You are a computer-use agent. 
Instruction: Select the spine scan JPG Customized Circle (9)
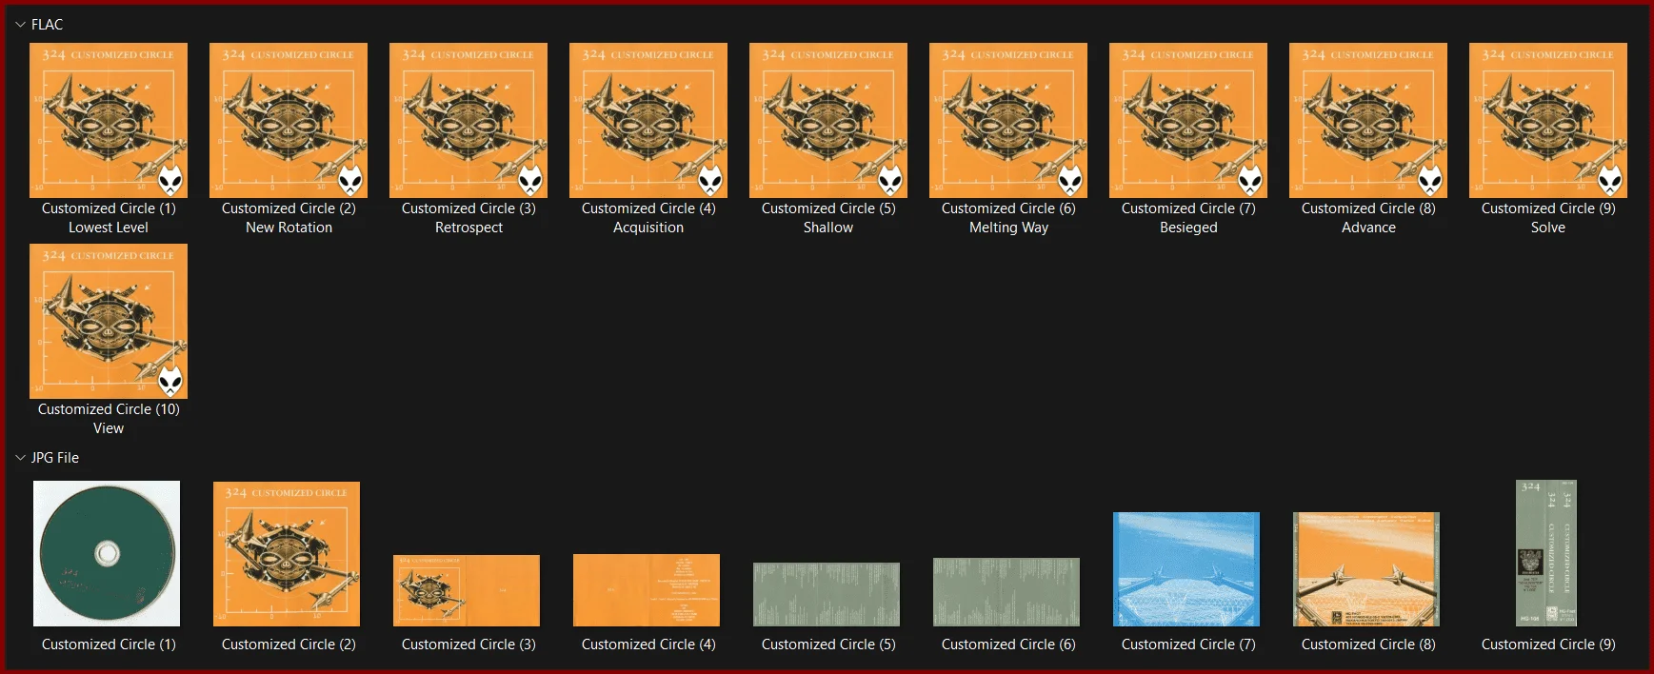point(1546,553)
